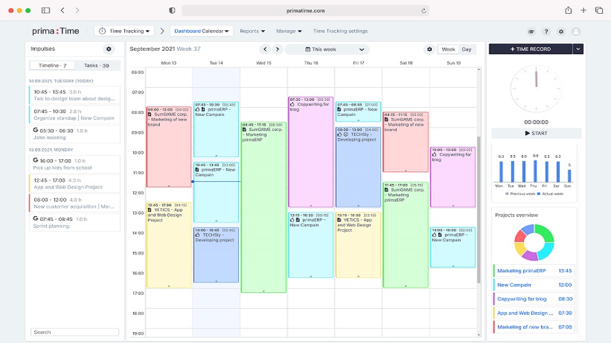Click the red donut chart segment
This screenshot has height=343, width=611.
[x=520, y=236]
